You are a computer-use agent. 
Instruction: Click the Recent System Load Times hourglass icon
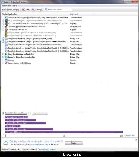pyautogui.click(x=3, y=113)
